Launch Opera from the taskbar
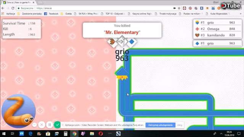244x137 pixels. coord(101,134)
